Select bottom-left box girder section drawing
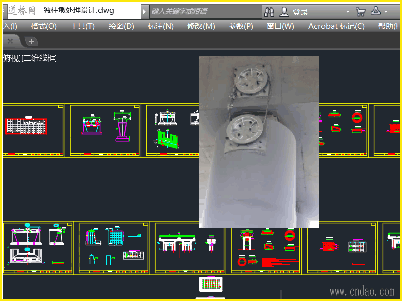This screenshot has height=301, width=402. point(26,257)
